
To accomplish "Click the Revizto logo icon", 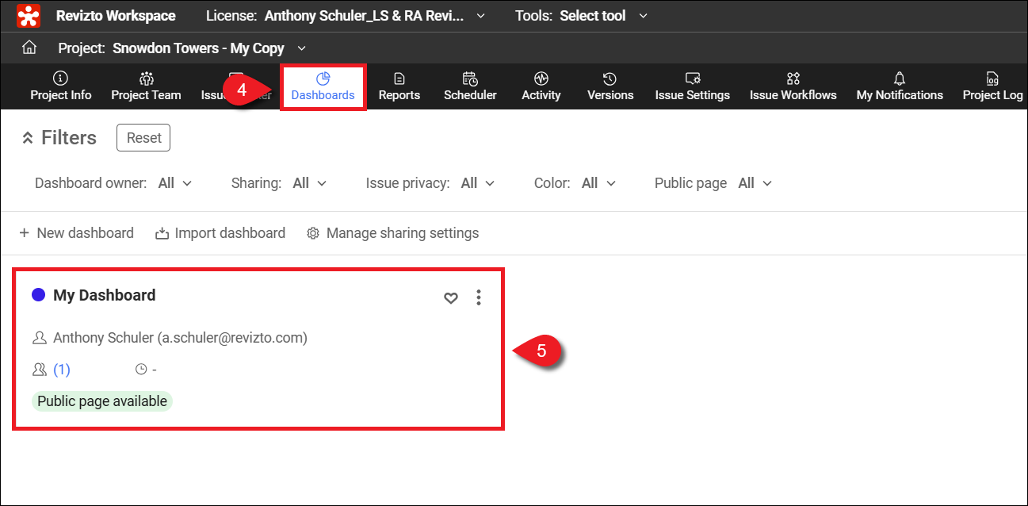I will (x=29, y=16).
